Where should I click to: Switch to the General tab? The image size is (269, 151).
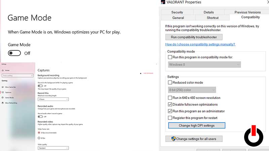point(178,18)
